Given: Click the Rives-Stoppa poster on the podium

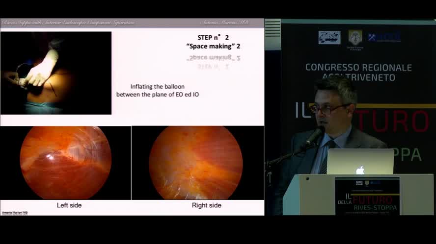Looking at the screenshot, I should [367, 196].
